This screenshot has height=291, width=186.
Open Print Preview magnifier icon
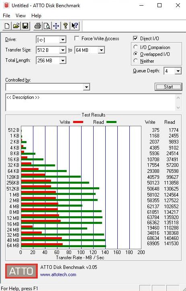(x=47, y=26)
